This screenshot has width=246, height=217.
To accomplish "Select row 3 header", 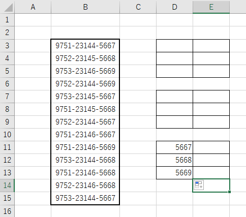I will (x=7, y=46).
